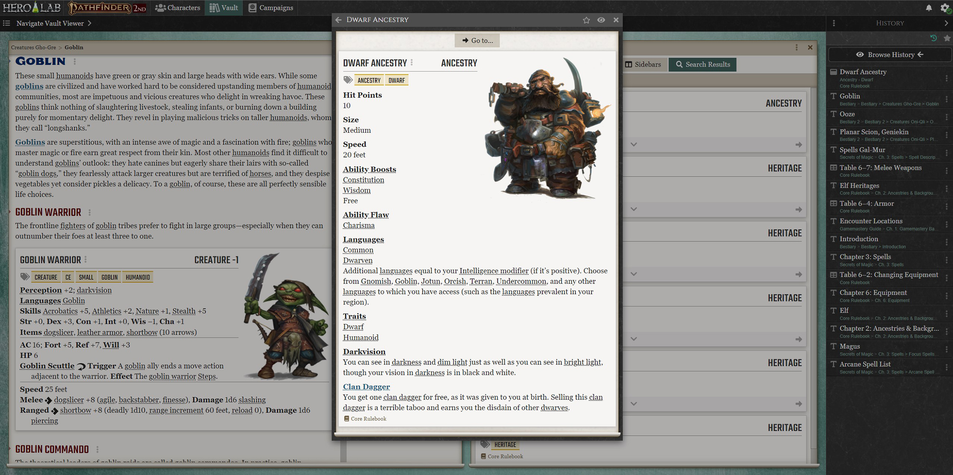Open Table 6–7: Melee Weapons history entry

coord(881,168)
